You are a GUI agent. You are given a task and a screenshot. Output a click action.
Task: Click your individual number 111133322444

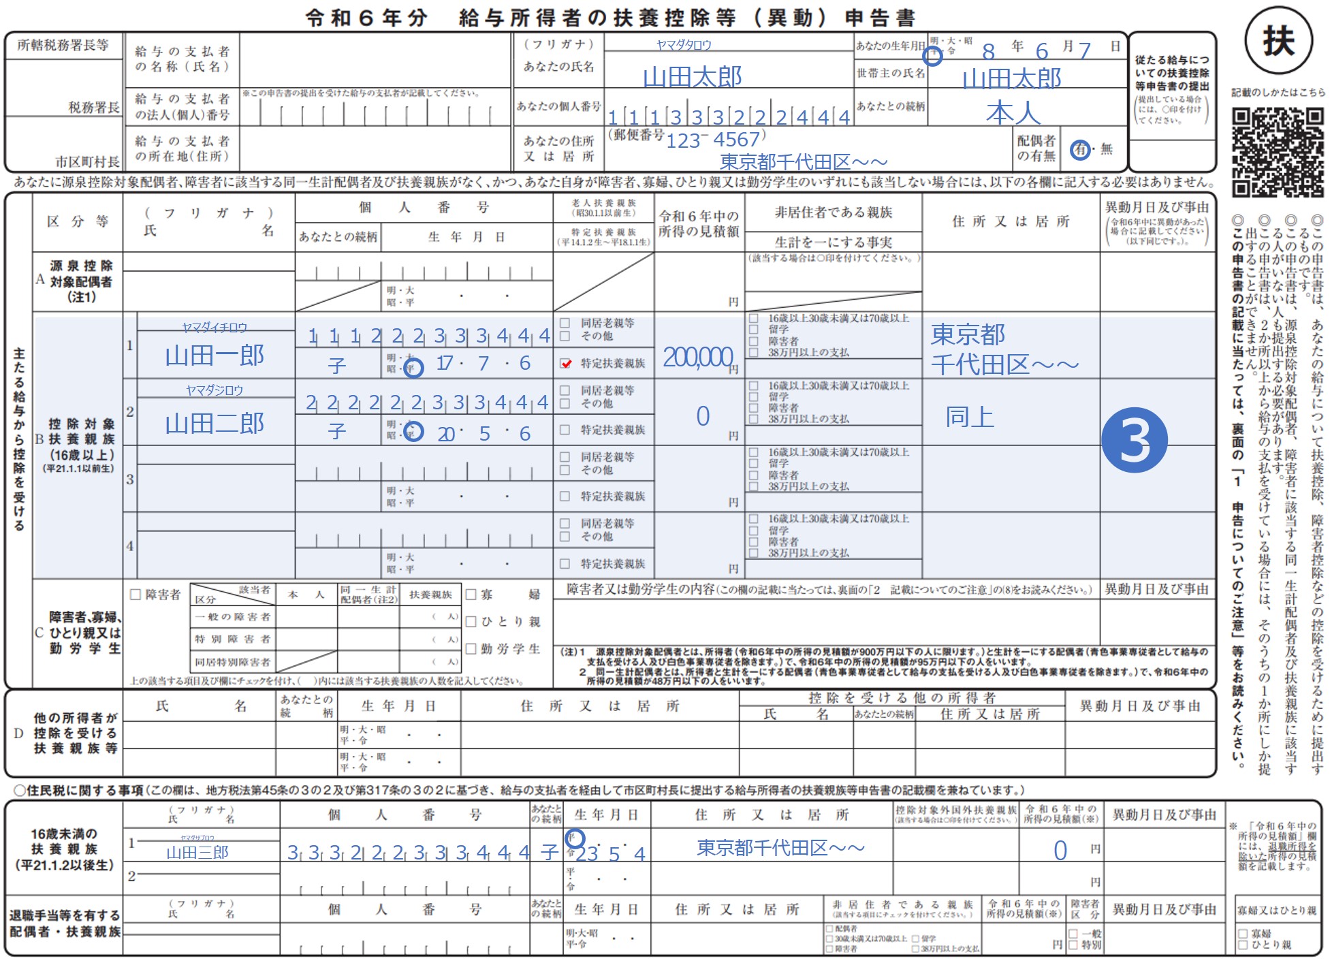click(729, 117)
